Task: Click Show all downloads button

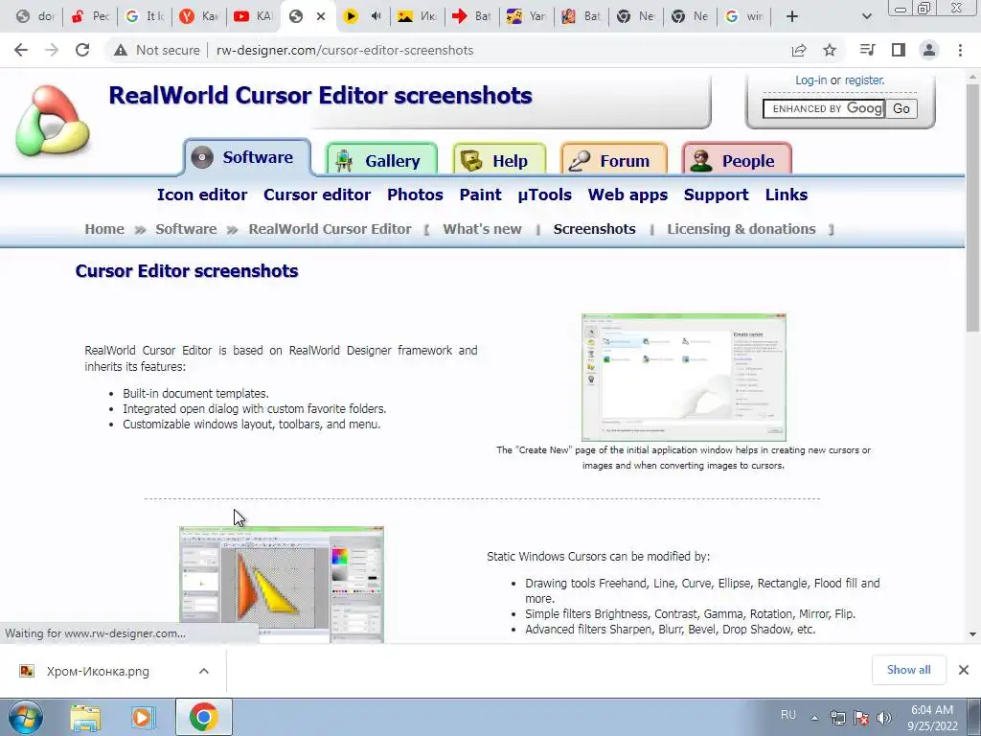Action: pos(908,670)
